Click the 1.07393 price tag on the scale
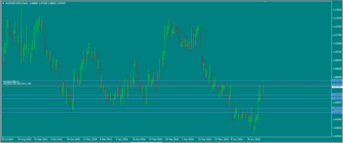Viewport: 343px width, 143px height. [x=337, y=85]
